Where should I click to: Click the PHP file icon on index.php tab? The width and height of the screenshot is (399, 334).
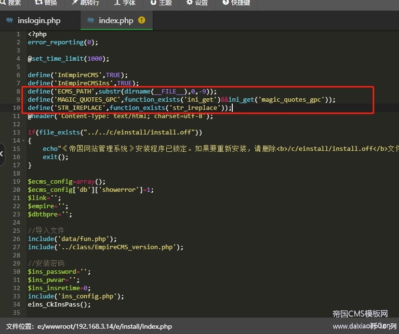tap(91, 21)
